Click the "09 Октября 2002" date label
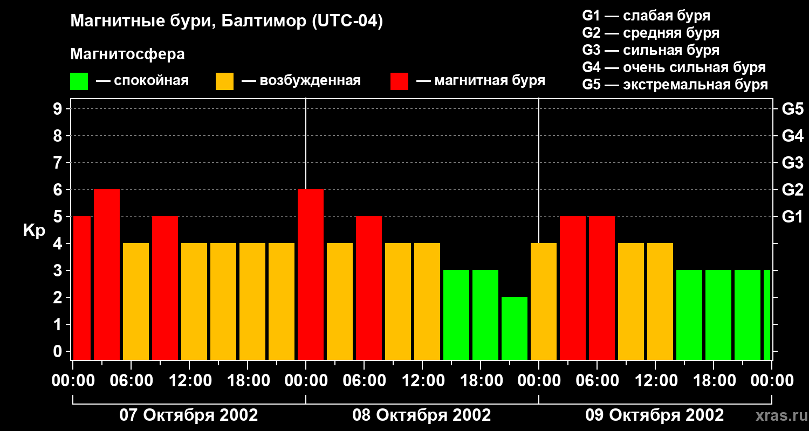The width and height of the screenshot is (809, 431). 654,415
